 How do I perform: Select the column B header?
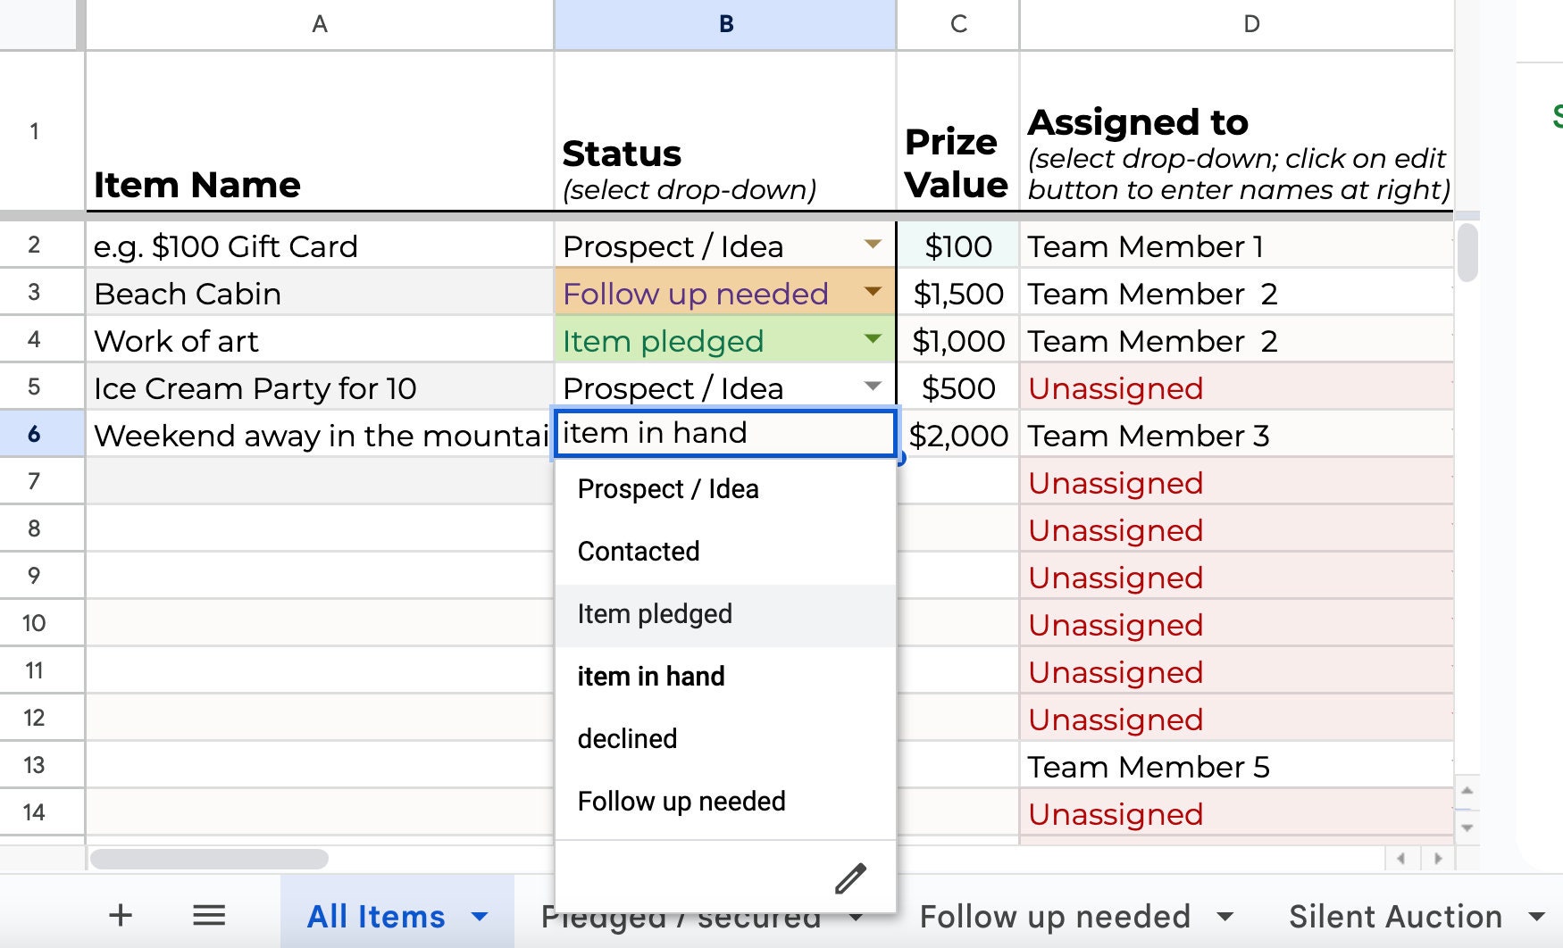[x=723, y=24]
